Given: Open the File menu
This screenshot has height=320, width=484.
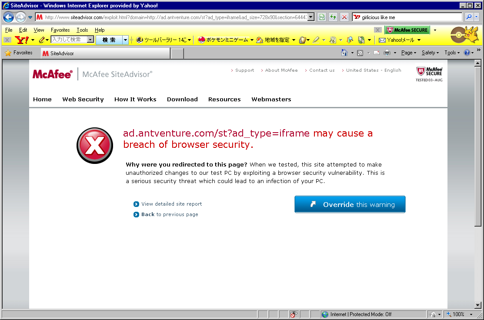Looking at the screenshot, I should (x=9, y=30).
